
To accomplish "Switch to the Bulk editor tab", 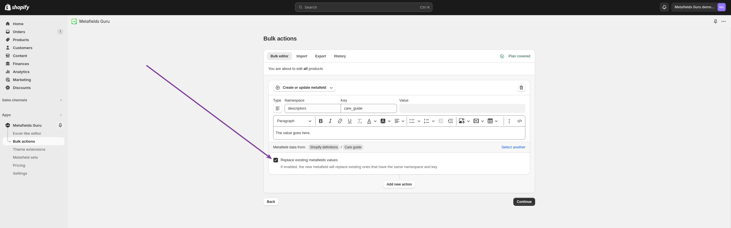I will 279,56.
